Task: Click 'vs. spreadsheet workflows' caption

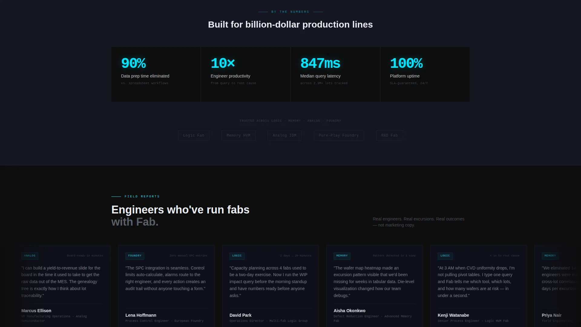Action: click(x=145, y=83)
